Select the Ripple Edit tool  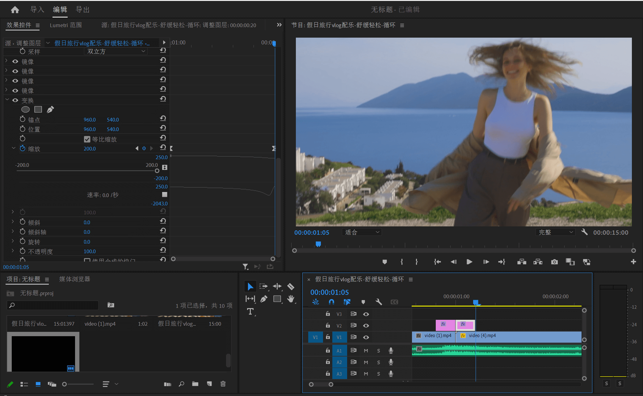click(x=277, y=287)
